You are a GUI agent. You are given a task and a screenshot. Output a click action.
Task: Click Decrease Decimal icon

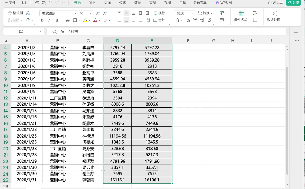209,20
